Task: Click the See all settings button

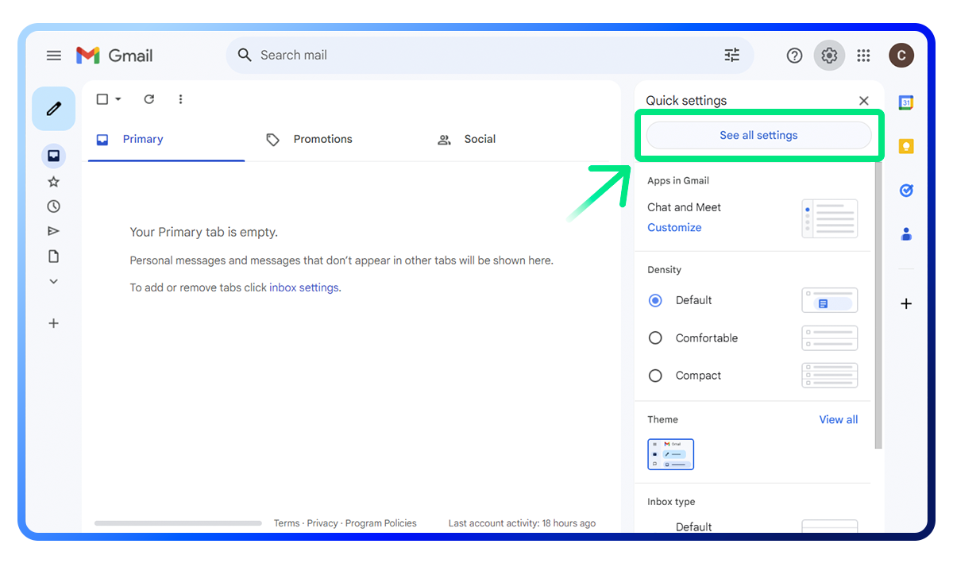Action: [758, 135]
